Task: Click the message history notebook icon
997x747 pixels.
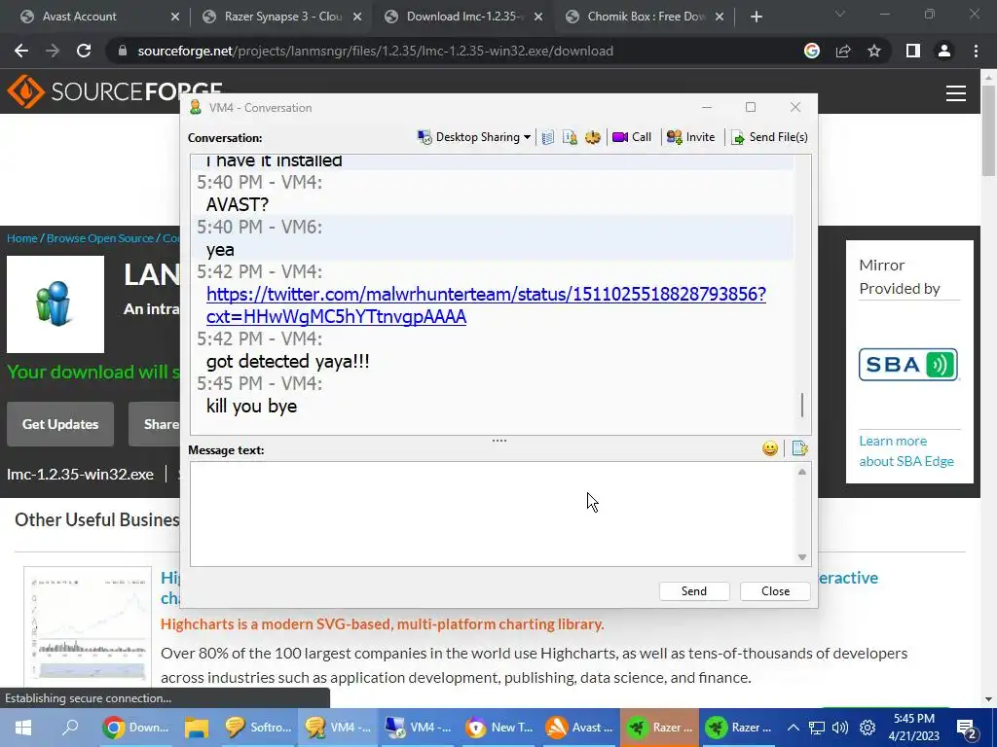Action: tap(548, 137)
